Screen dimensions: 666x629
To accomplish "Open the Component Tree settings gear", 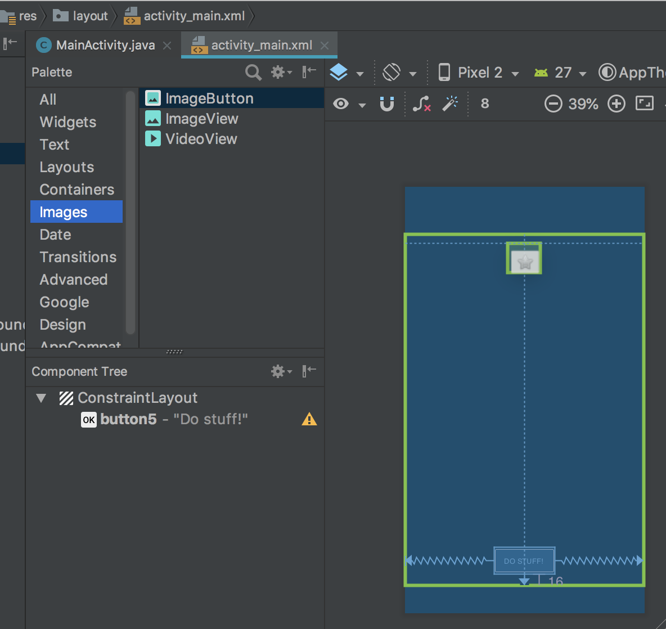I will pos(277,371).
